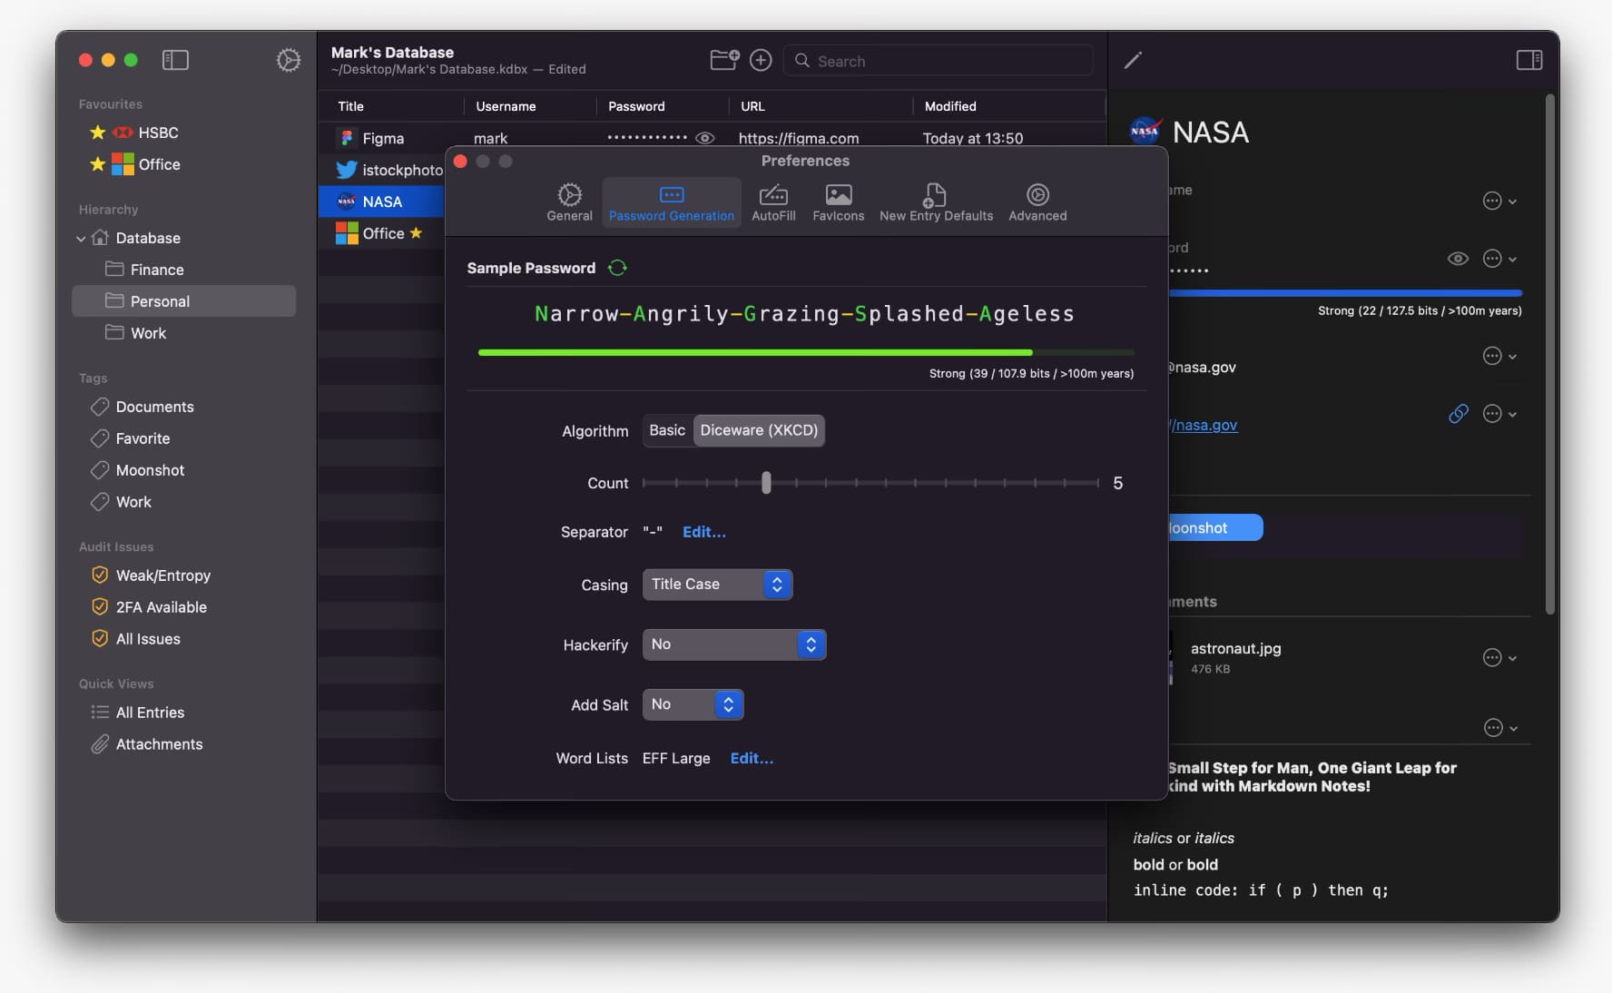Click the Count slider handle
Screen dimensions: 1612x993
pyautogui.click(x=766, y=483)
